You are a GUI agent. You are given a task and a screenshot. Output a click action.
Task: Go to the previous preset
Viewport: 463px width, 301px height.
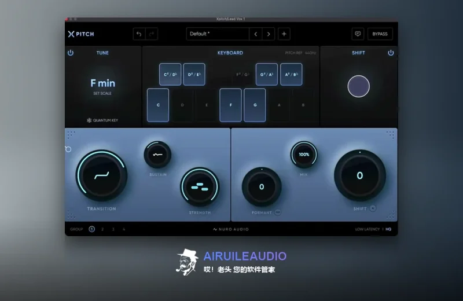(x=256, y=34)
